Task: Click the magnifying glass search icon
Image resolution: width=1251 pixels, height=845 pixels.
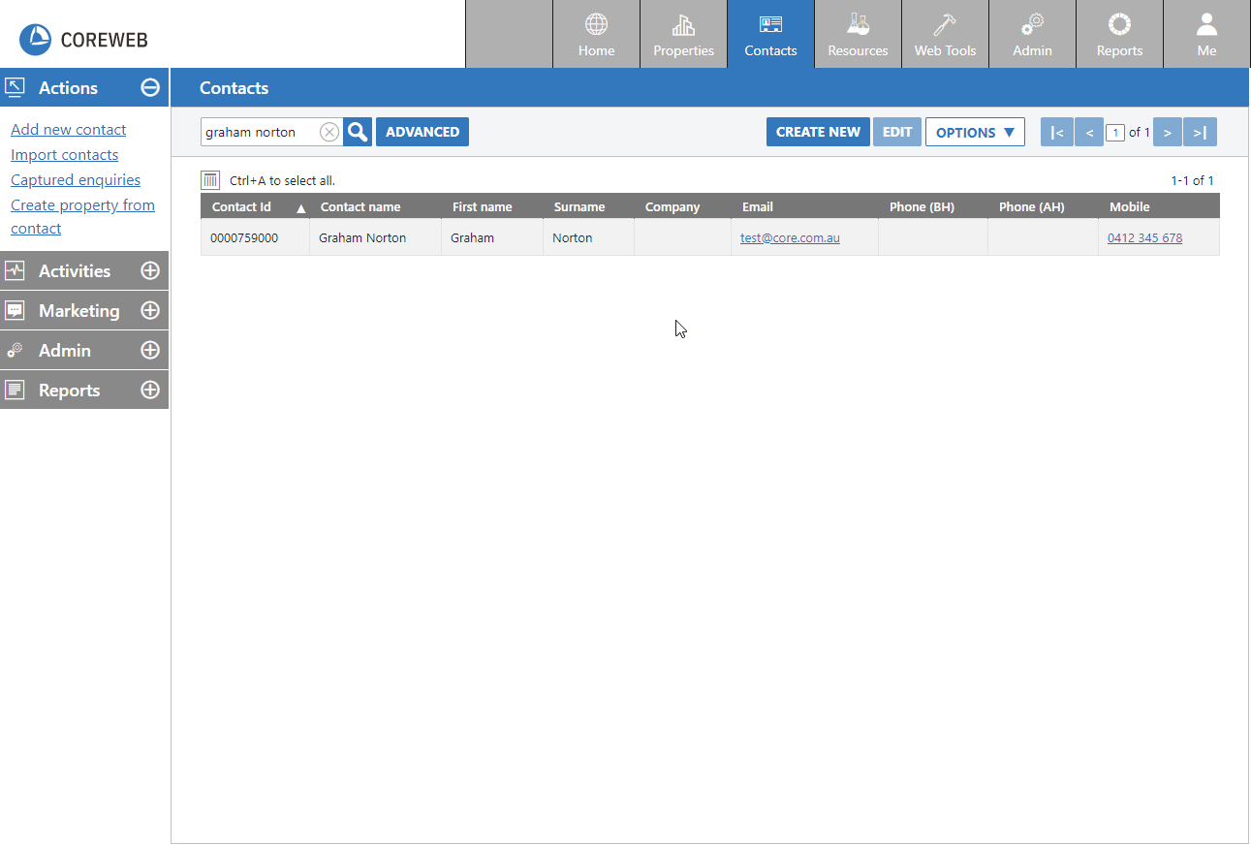Action: tap(358, 132)
